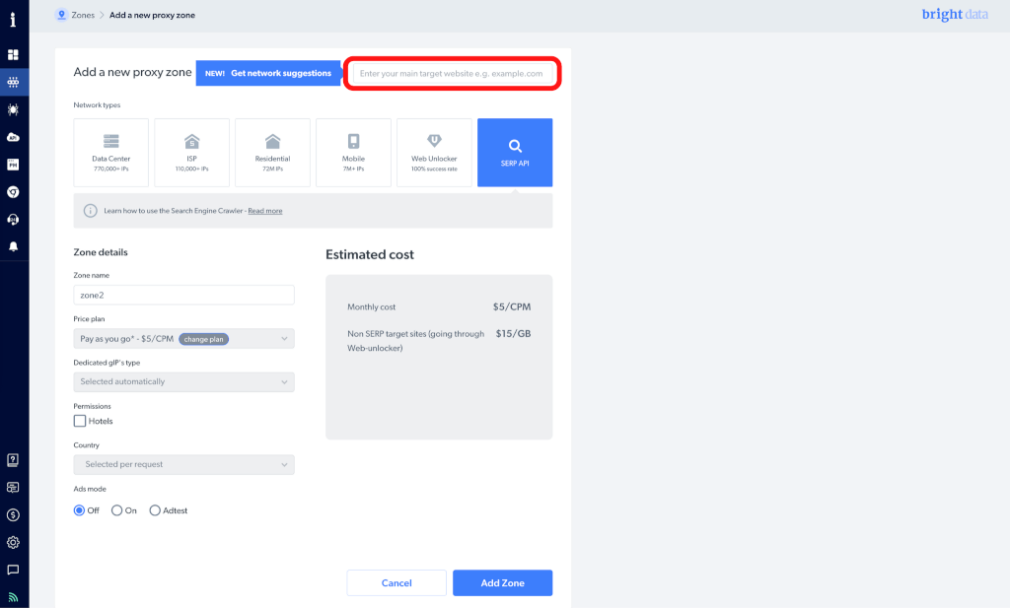This screenshot has width=1010, height=608.
Task: Open the chat bubble icon in sidebar
Action: tap(14, 570)
